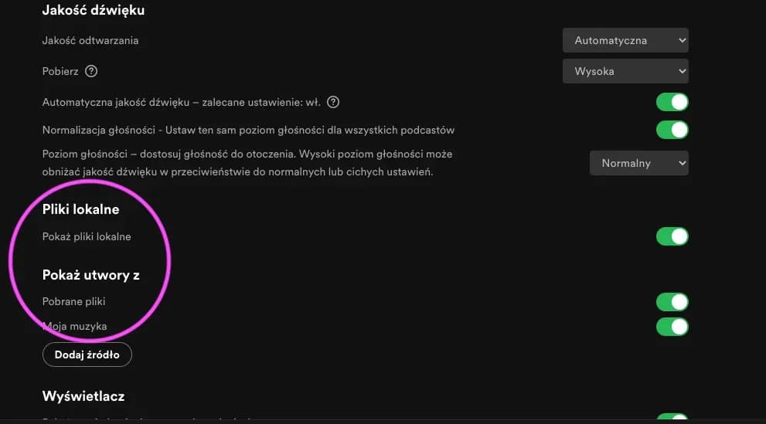The image size is (766, 424).
Task: Open help icon for Automatyczna jakość dźwięku
Action: click(334, 102)
